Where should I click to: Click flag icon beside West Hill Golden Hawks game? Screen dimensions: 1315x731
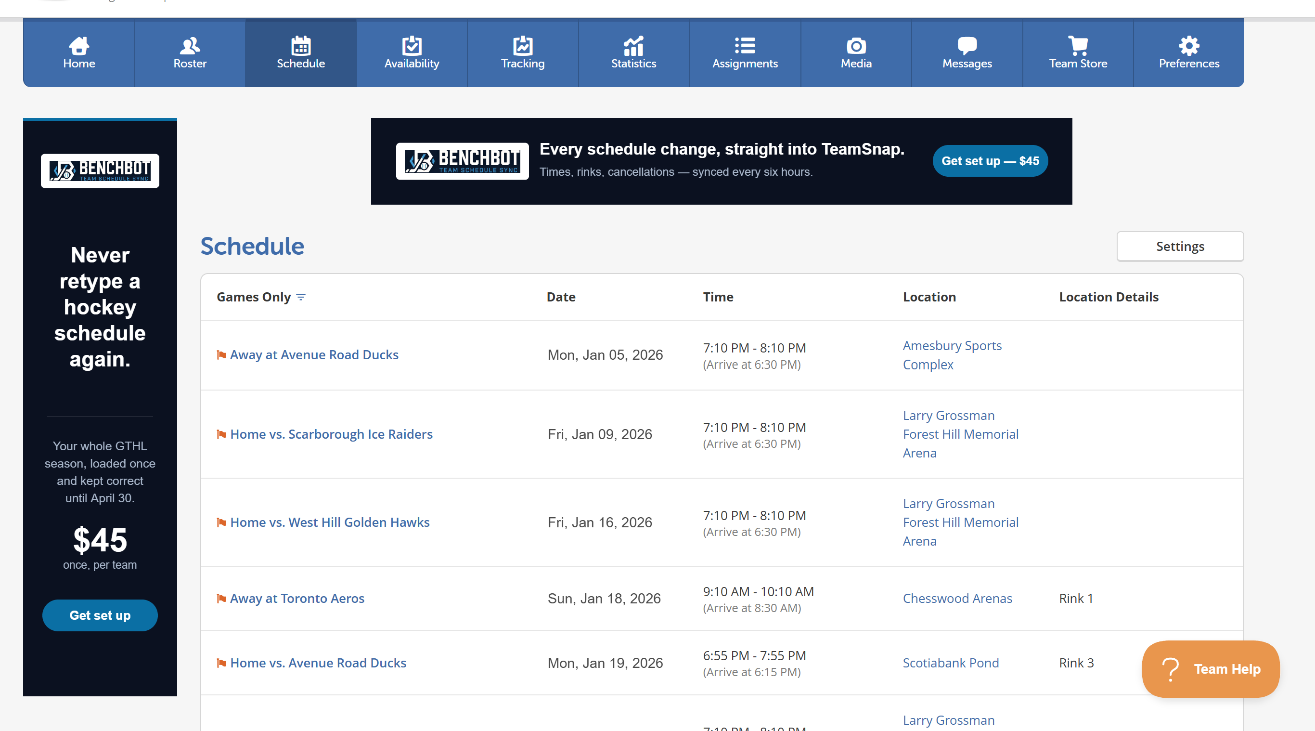(x=221, y=522)
